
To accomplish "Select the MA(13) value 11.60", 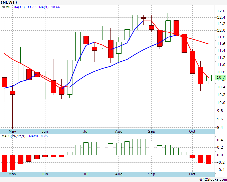I will point(32,7).
